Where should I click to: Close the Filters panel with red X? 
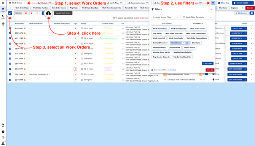(211, 10)
